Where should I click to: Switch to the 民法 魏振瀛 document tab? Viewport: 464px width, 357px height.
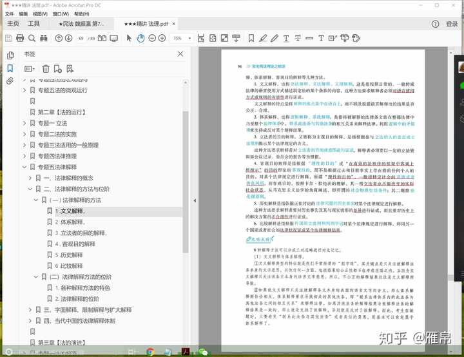[x=81, y=24]
